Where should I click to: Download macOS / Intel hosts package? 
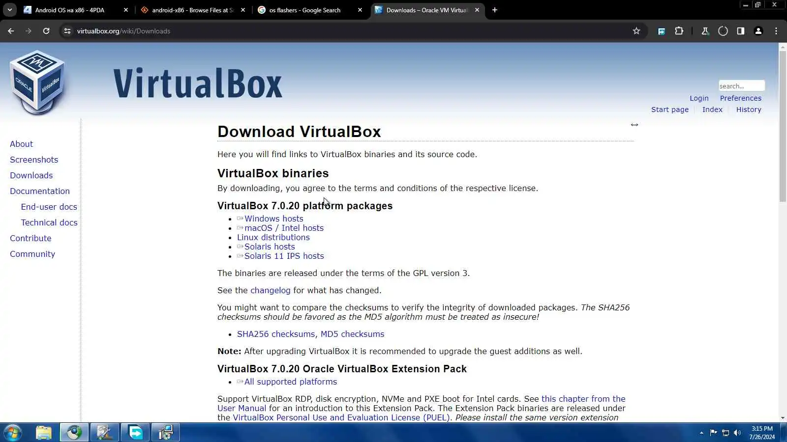click(284, 228)
